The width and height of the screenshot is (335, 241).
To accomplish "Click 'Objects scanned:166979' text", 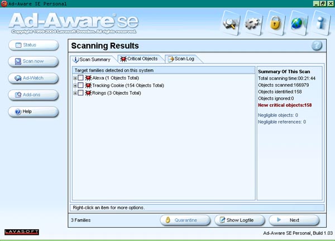I will (283, 85).
